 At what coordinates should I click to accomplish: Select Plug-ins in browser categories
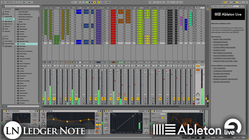7,26
